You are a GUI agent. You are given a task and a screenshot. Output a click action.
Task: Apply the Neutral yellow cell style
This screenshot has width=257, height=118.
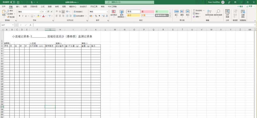[x=133, y=15]
